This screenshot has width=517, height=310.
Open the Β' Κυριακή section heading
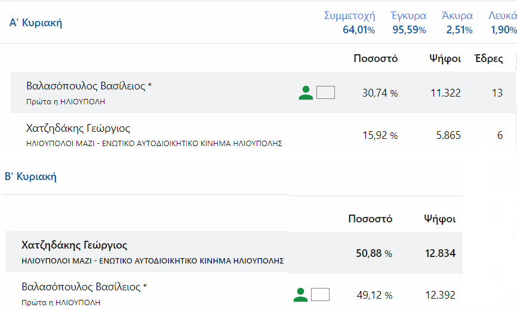tap(30, 176)
